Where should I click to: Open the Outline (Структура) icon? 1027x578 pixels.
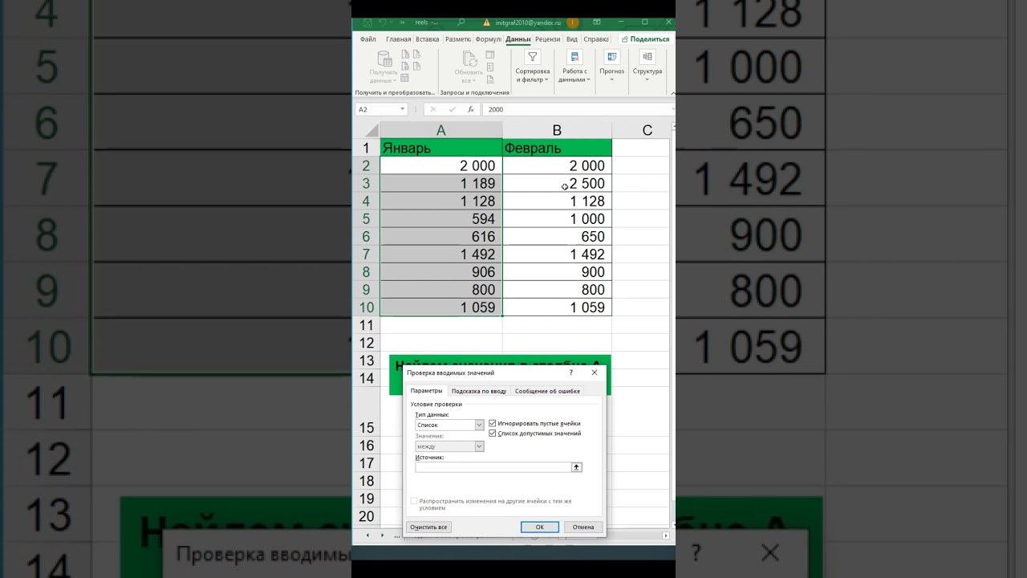(647, 57)
